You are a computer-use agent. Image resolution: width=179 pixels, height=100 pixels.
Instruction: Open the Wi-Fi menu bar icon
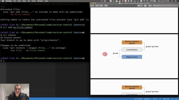144,1
